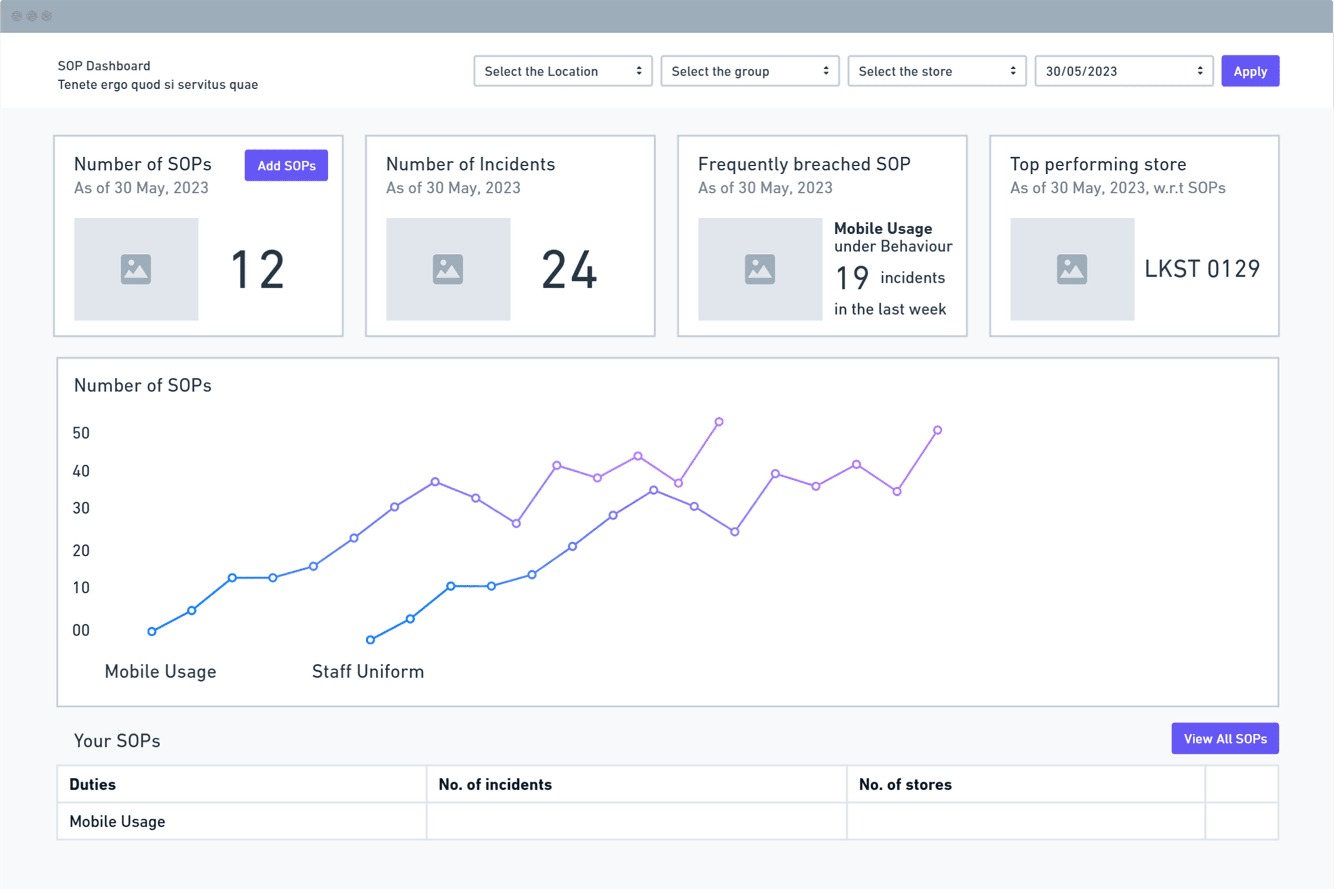
Task: Click the Add SOPs button
Action: [286, 166]
